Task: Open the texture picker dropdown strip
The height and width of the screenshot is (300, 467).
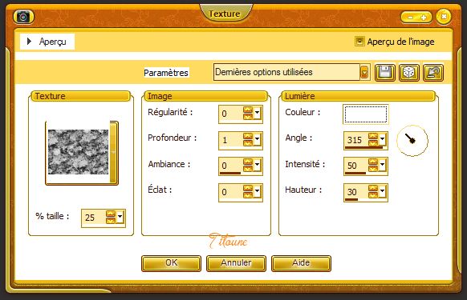Action: [x=113, y=152]
